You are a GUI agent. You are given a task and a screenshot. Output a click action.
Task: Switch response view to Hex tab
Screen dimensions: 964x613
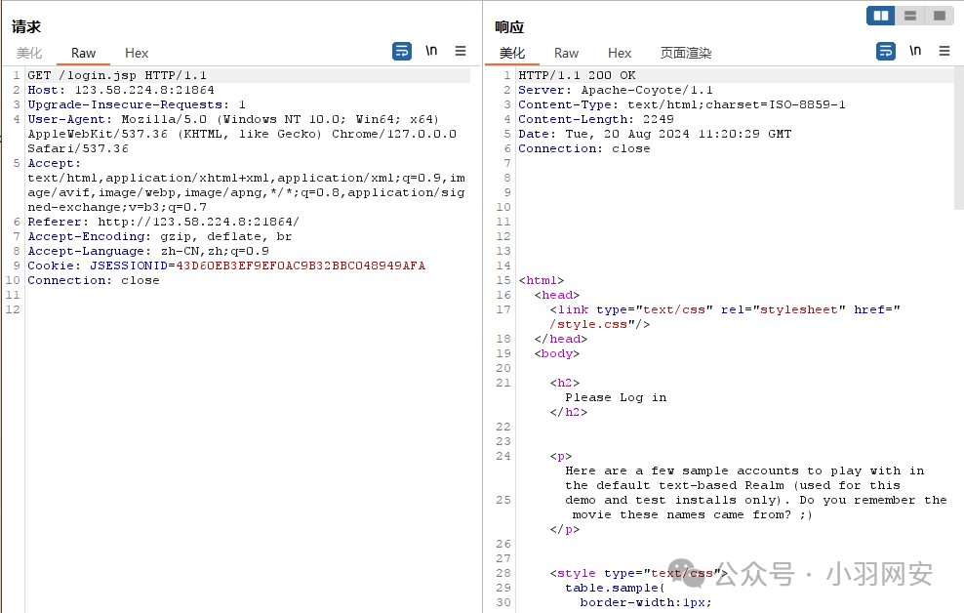coord(620,54)
